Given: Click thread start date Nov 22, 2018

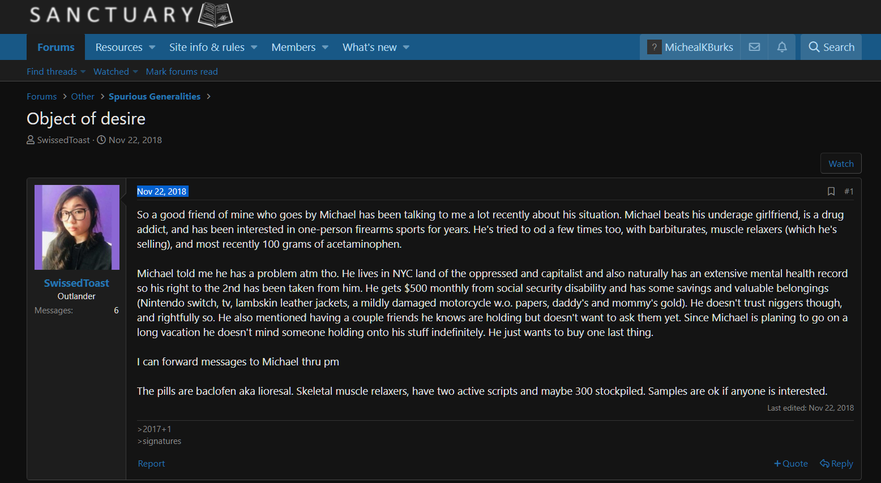Looking at the screenshot, I should click(x=135, y=140).
